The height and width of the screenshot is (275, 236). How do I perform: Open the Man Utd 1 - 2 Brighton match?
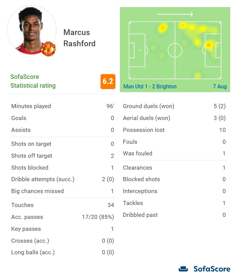[150, 86]
